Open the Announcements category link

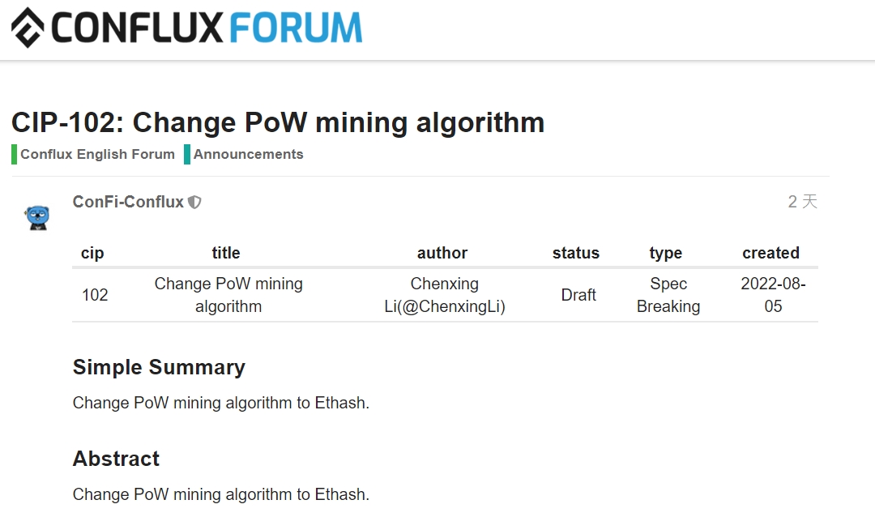[249, 155]
